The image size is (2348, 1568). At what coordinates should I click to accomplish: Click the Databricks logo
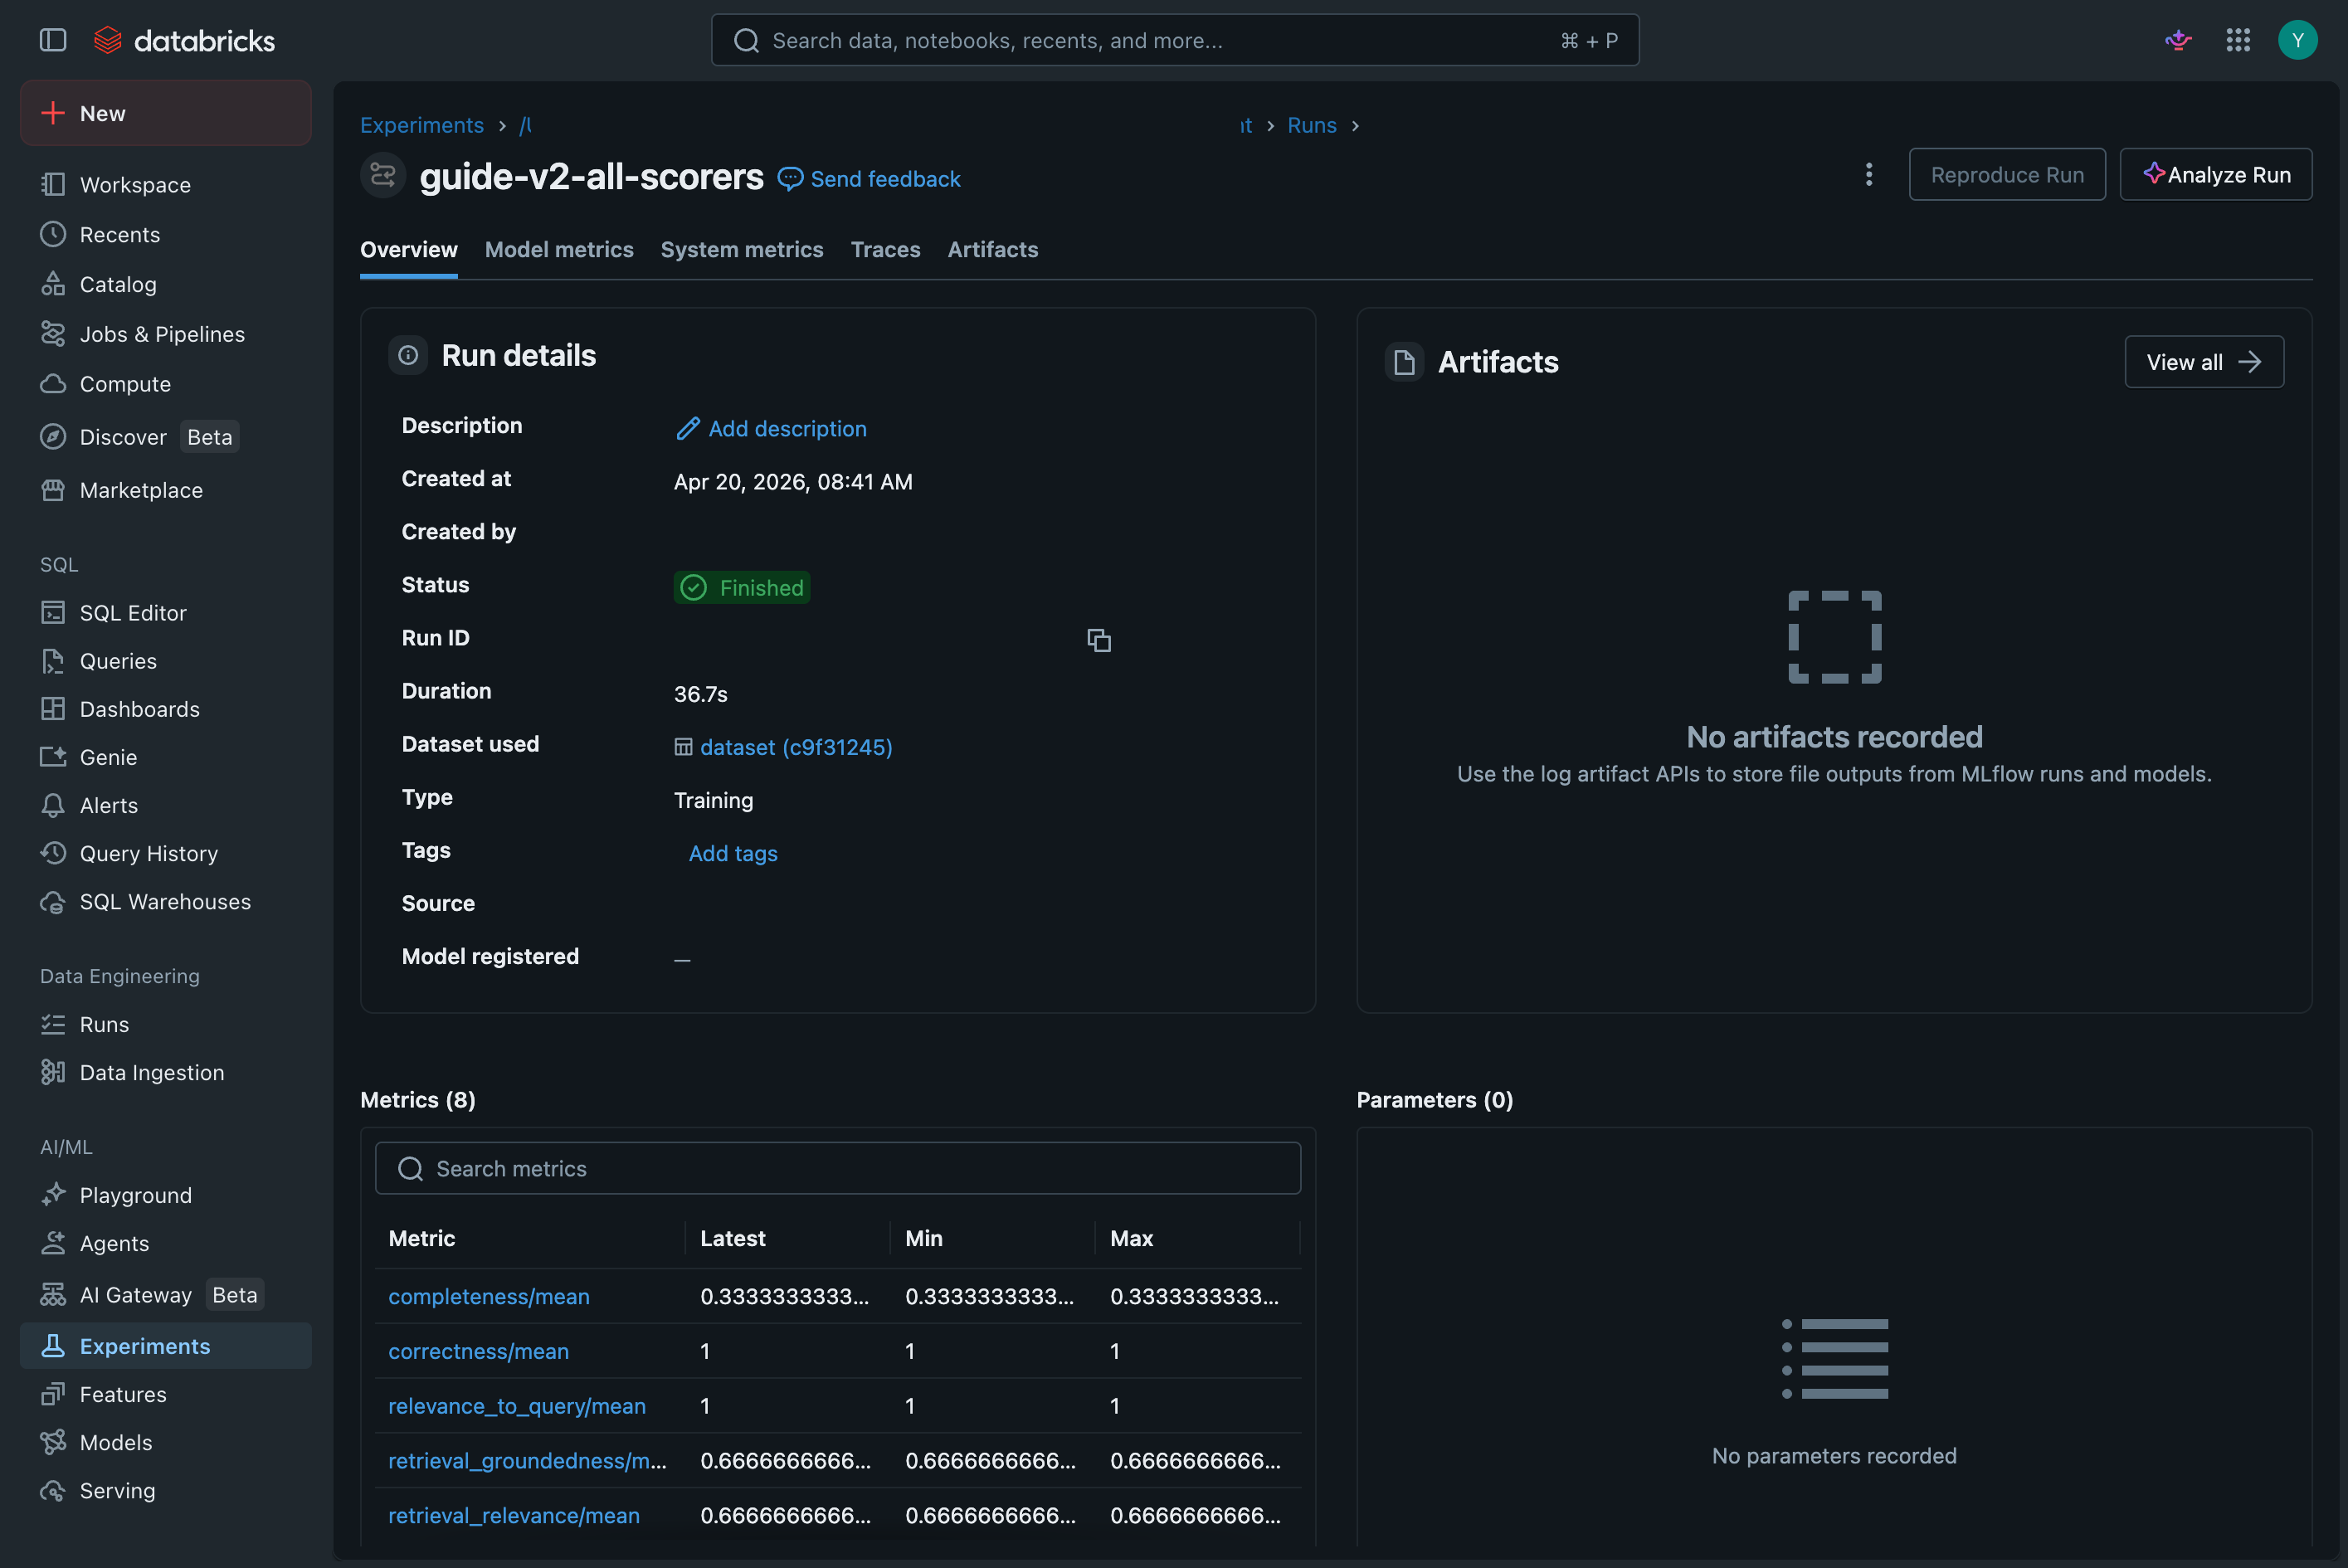184,40
